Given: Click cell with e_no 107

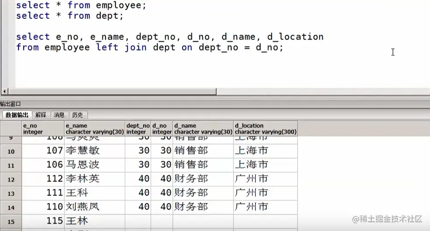Looking at the screenshot, I should pos(43,150).
